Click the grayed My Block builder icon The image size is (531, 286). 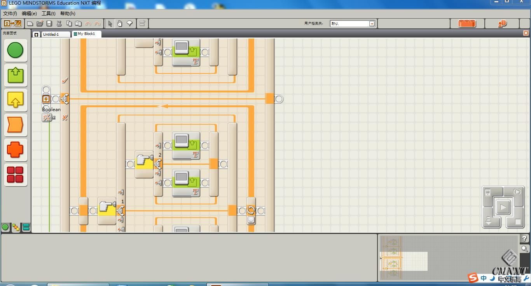[142, 24]
